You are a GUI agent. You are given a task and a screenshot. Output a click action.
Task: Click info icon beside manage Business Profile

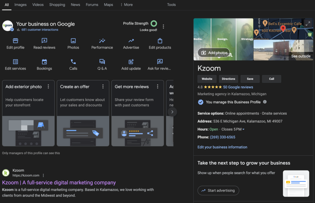point(265,102)
